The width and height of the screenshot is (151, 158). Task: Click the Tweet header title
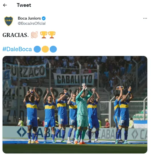pyautogui.click(x=24, y=5)
